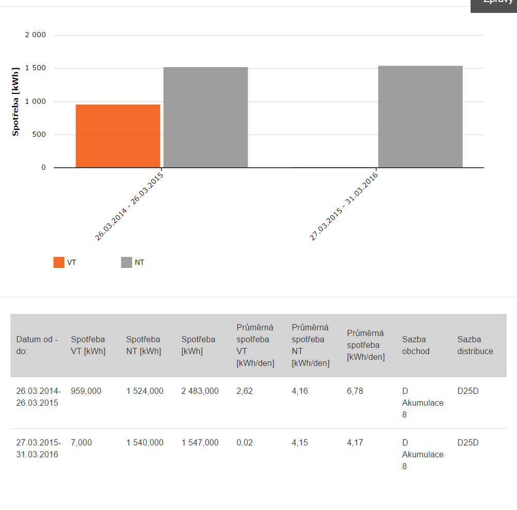Select the 4,17 average consumption cell
The height and width of the screenshot is (510, 517).
click(355, 442)
